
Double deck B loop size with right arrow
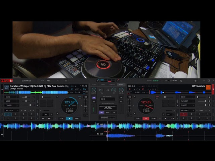174,114
